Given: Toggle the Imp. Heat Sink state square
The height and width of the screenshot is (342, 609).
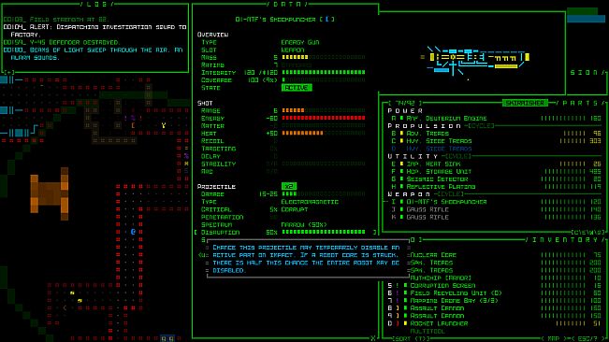Looking at the screenshot, I should click(401, 164).
